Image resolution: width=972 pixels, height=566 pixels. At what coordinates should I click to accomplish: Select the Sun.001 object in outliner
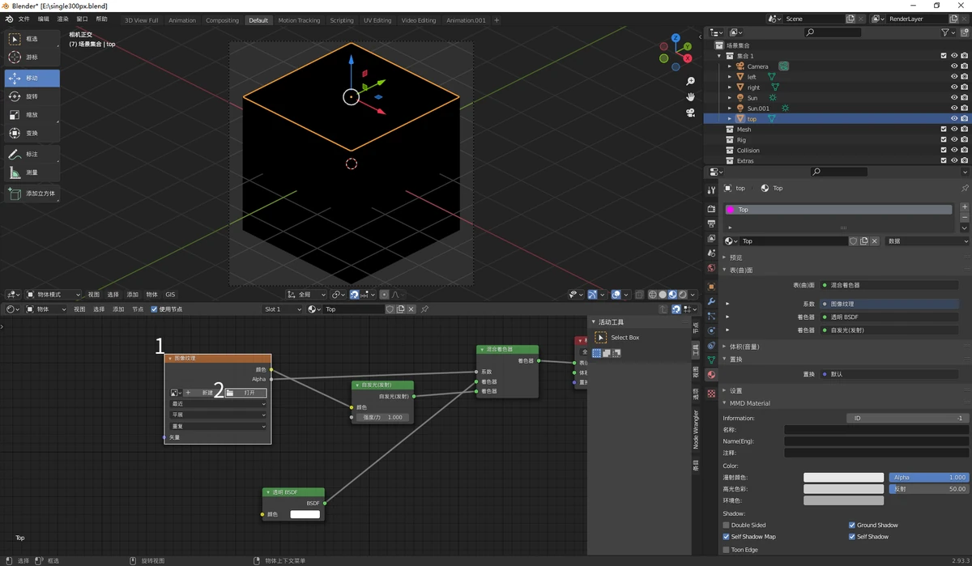point(758,108)
